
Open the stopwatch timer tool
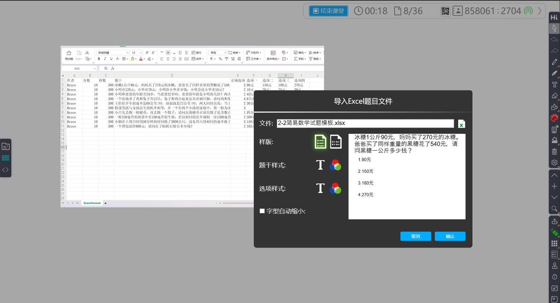click(x=554, y=277)
